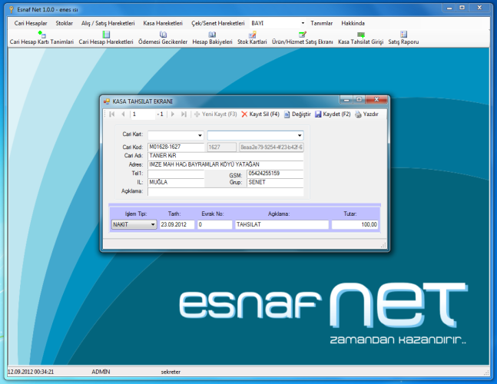The height and width of the screenshot is (384, 497).
Task: Click Değiştir edit button
Action: (x=297, y=114)
